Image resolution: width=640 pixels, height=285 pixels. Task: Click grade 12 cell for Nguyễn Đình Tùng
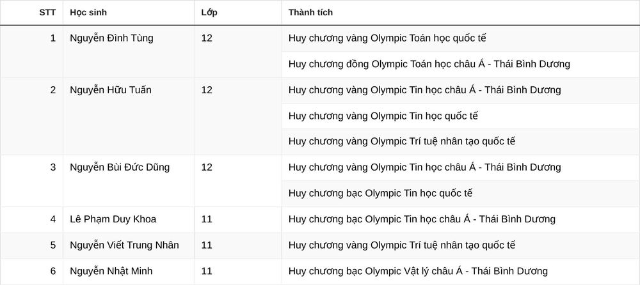point(207,38)
